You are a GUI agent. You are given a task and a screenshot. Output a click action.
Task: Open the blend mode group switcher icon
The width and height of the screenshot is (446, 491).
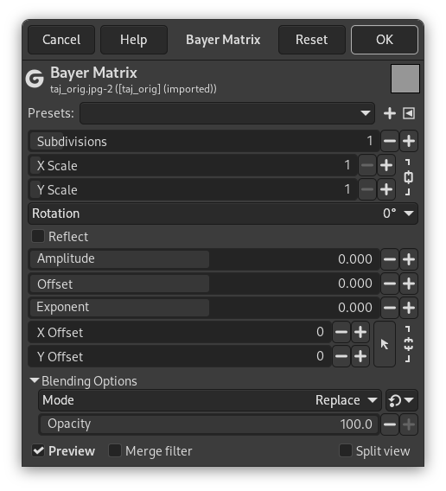point(402,400)
